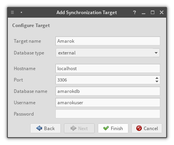
Task: Click the question mark help icon
Action: click(x=134, y=13)
